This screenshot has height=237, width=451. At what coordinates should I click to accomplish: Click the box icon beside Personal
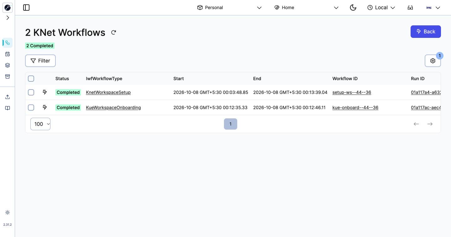click(200, 8)
